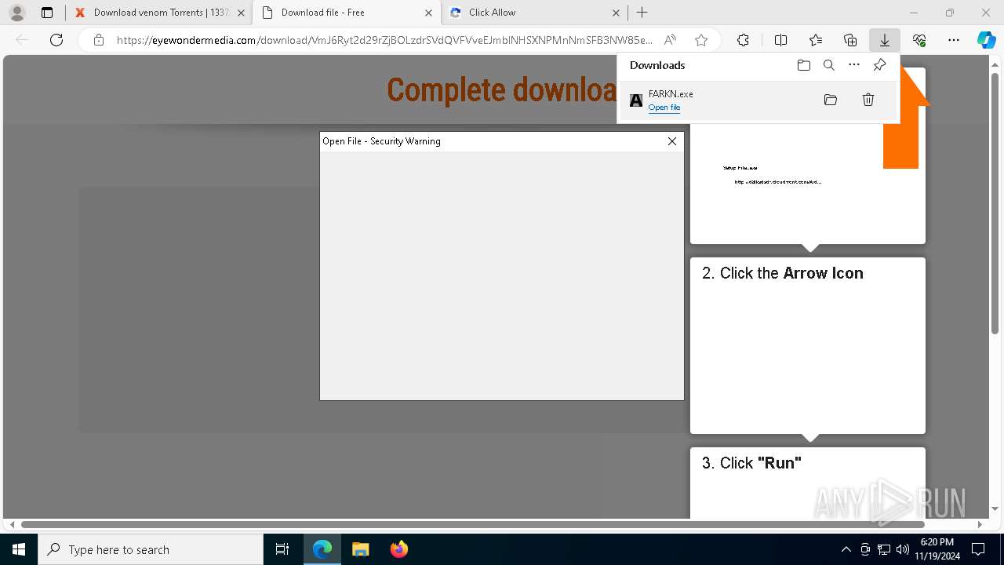Image resolution: width=1004 pixels, height=565 pixels.
Task: Close the Click Allow tab
Action: [616, 13]
